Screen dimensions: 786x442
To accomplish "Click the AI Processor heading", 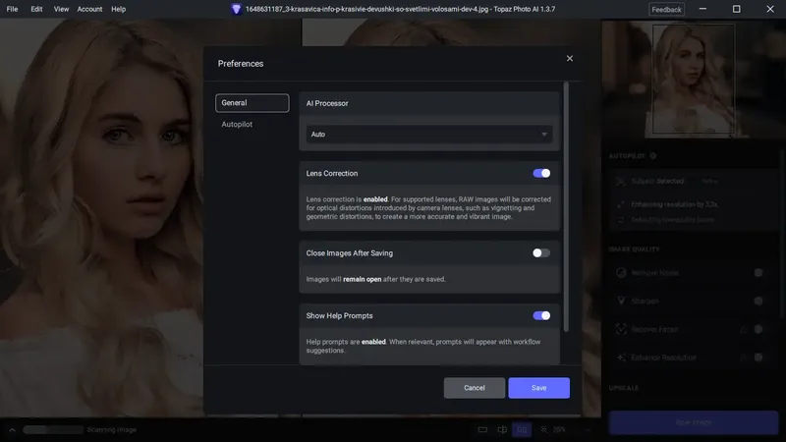I will (327, 103).
